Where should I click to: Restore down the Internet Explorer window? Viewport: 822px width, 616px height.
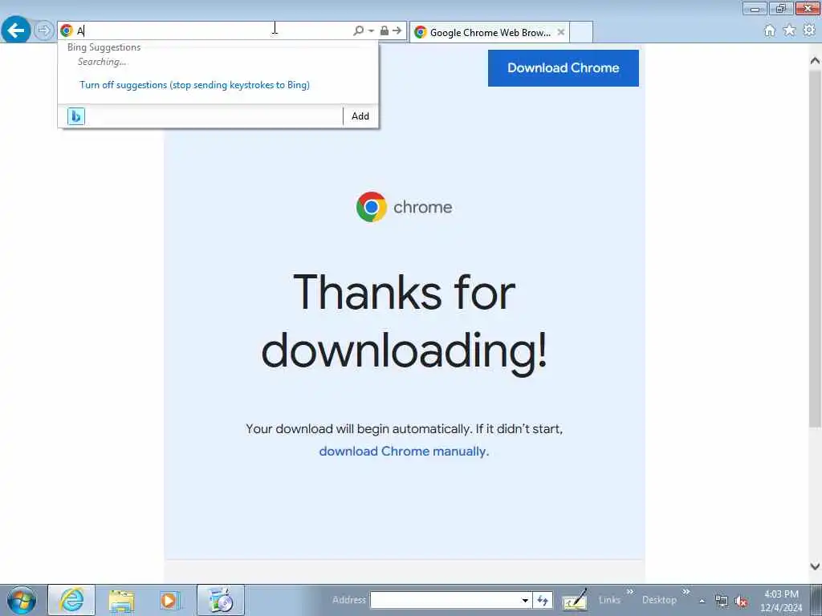pos(781,8)
